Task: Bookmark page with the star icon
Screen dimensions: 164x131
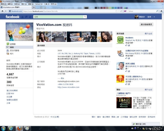Action: point(116,11)
